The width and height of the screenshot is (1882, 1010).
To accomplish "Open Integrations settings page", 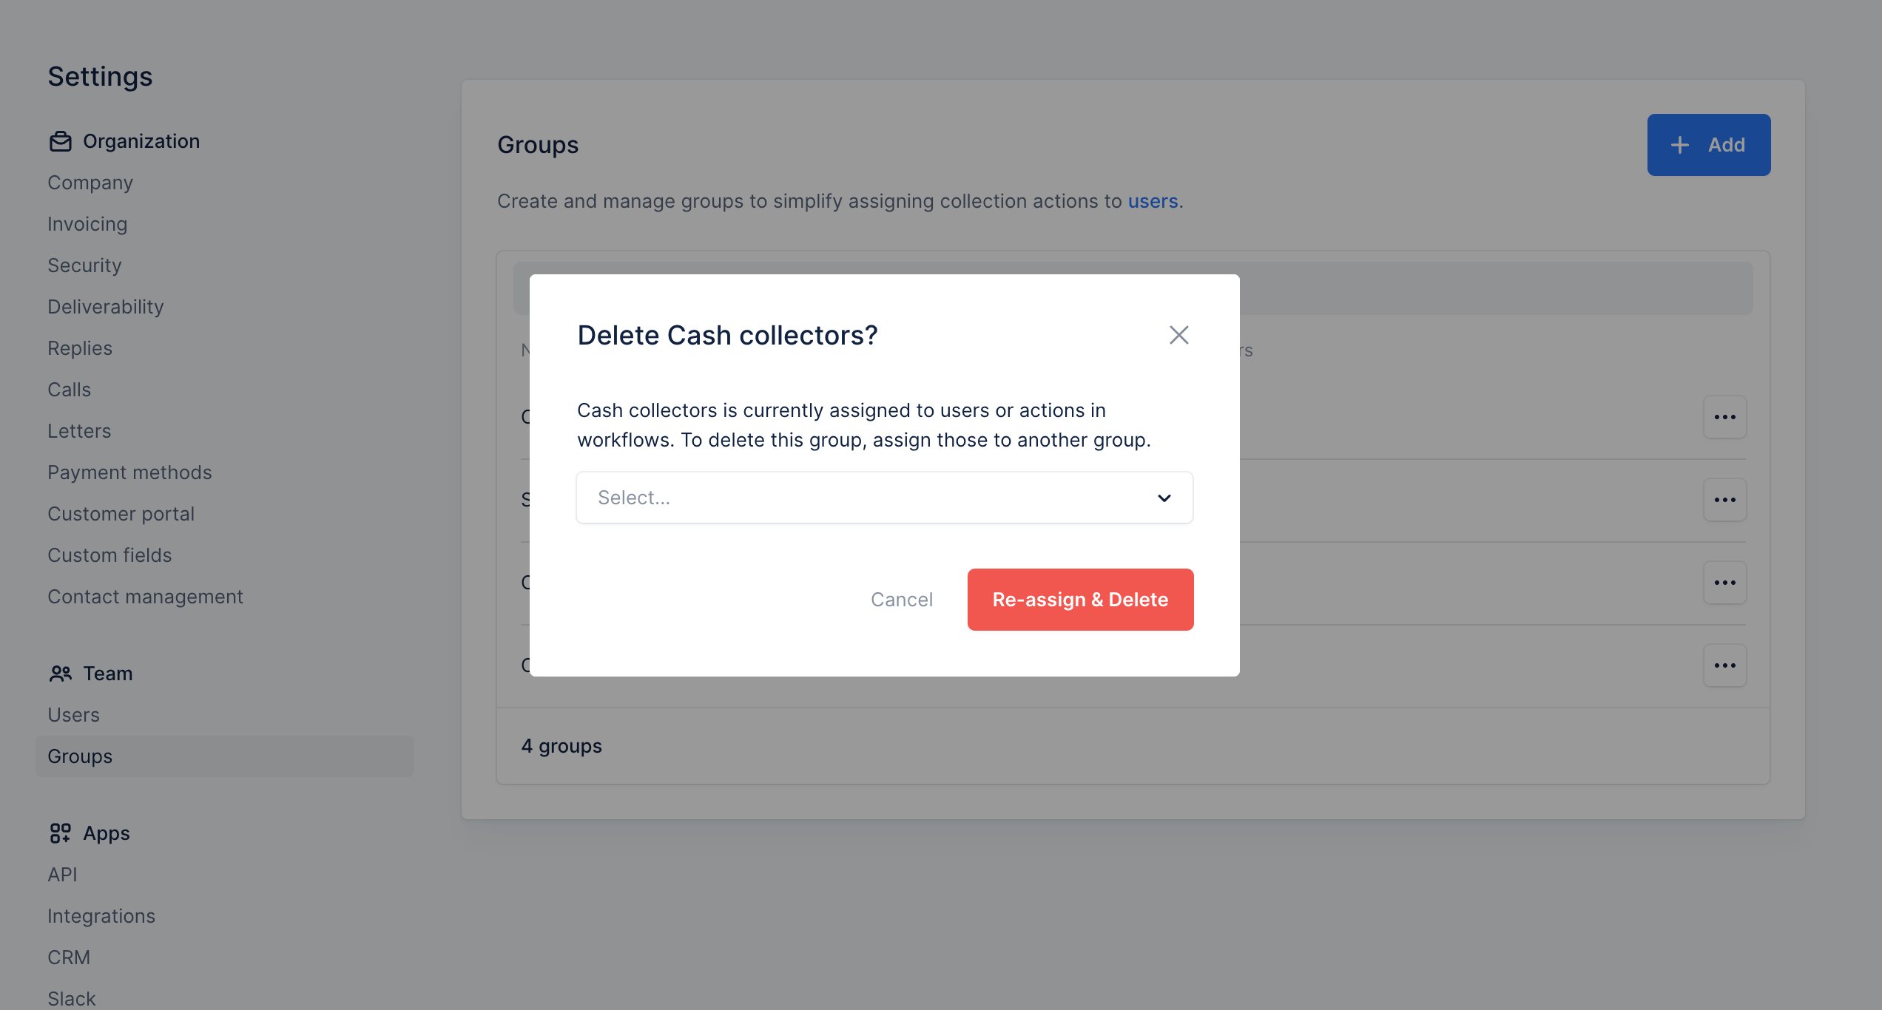I will click(101, 916).
